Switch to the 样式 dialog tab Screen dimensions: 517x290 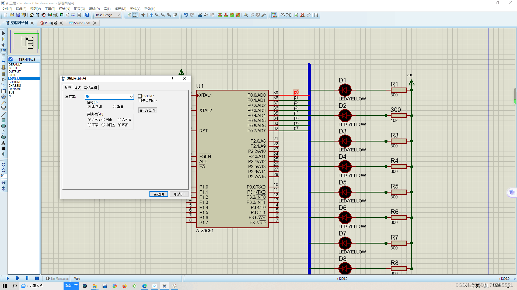pos(77,88)
